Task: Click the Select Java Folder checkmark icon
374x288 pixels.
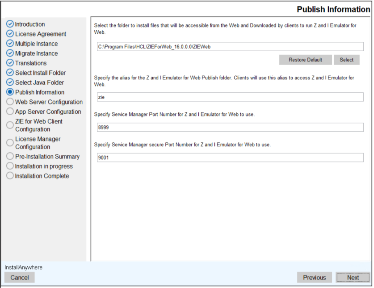Action: point(10,82)
